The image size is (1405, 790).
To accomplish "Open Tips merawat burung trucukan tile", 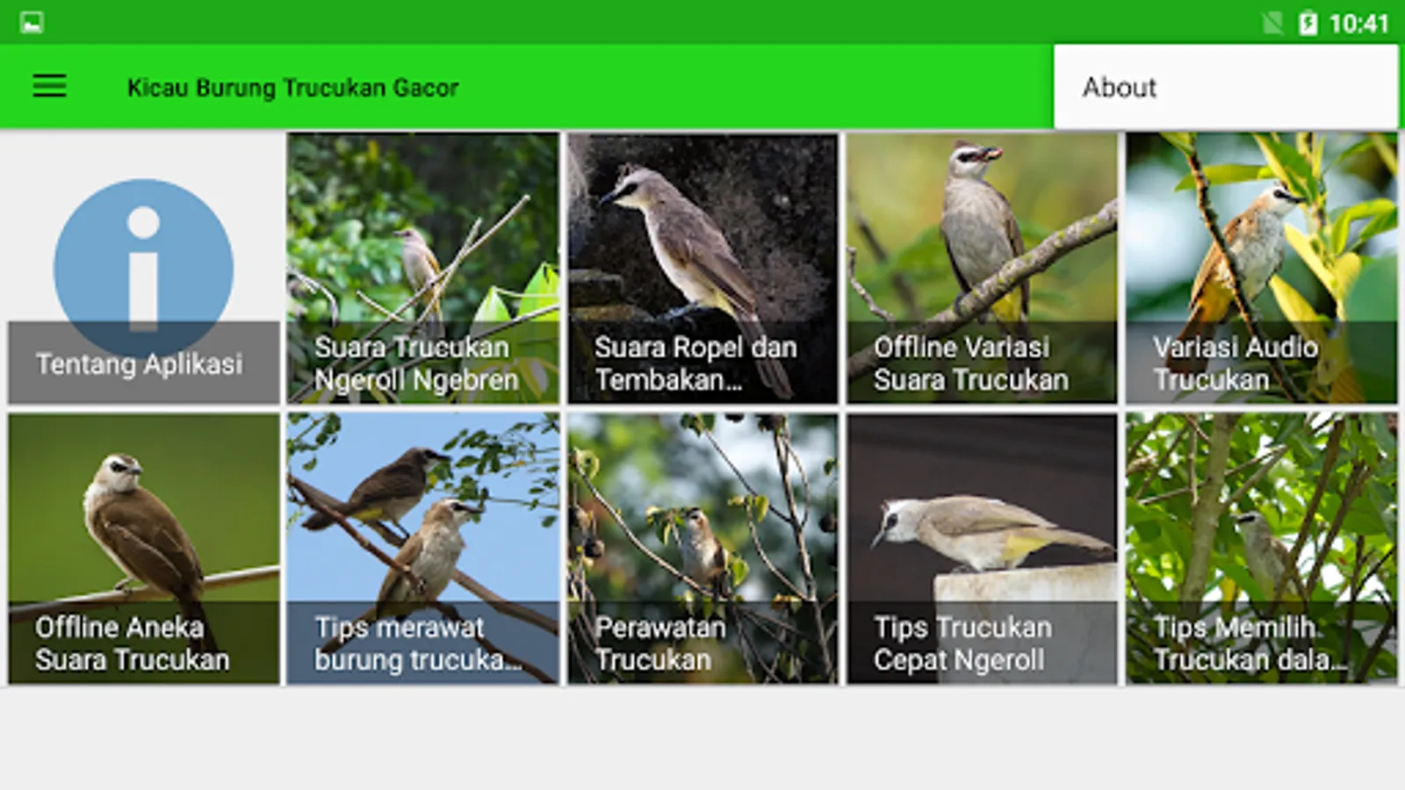I will (x=422, y=549).
